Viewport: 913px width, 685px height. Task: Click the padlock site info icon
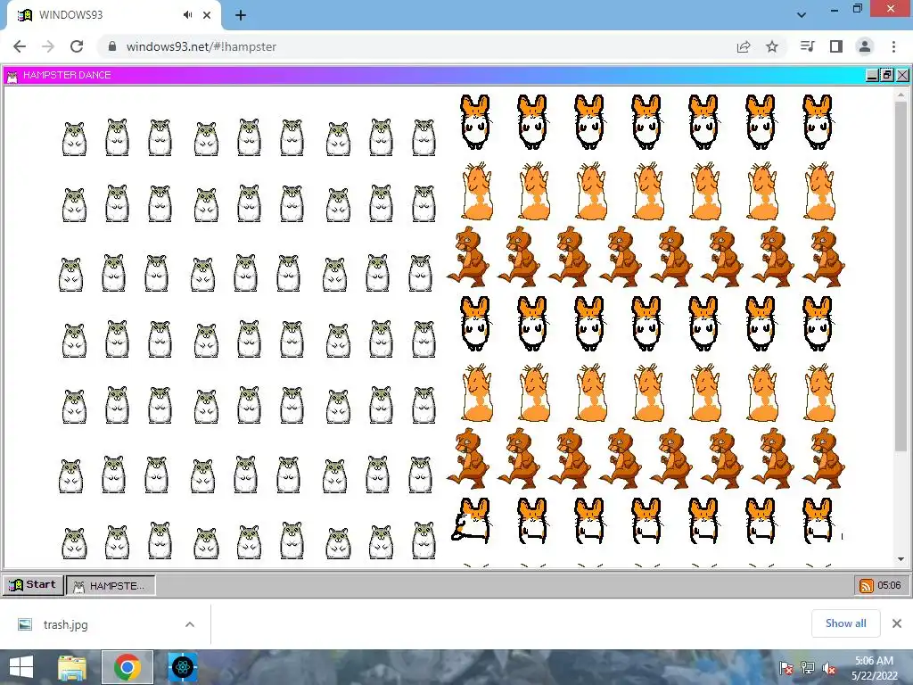[112, 46]
